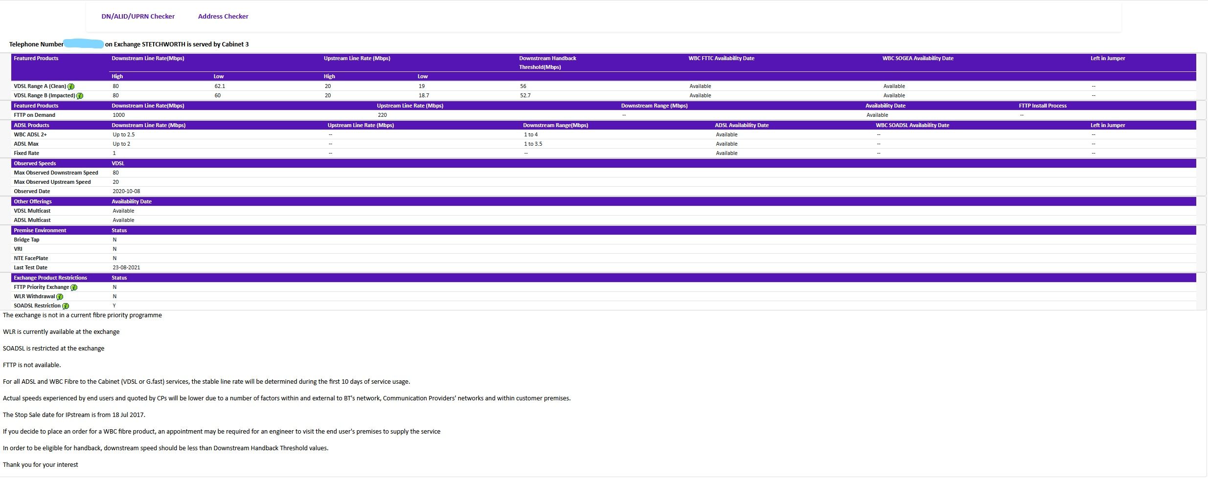Open the info tooltip for VDSL Range A (Clean)

click(71, 86)
